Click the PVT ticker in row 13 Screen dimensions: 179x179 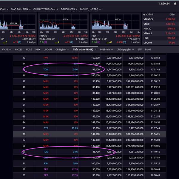tap(46, 58)
